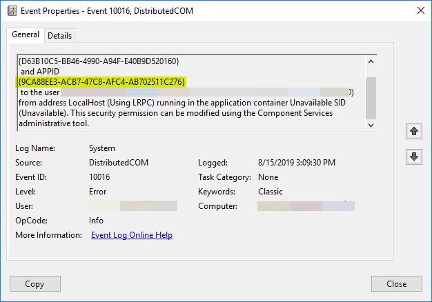Close the dialog using the Close button
This screenshot has height=302, width=432.
396,283
